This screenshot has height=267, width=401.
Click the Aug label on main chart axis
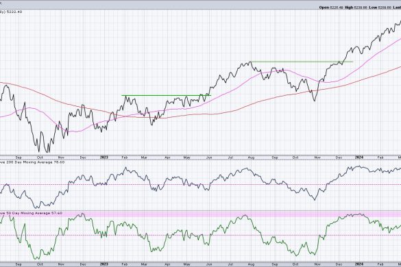251,157
